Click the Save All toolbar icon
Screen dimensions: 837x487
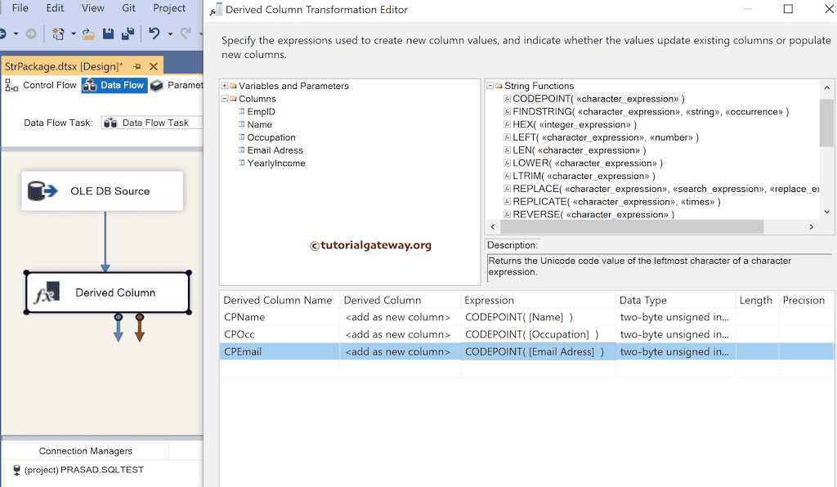[128, 34]
